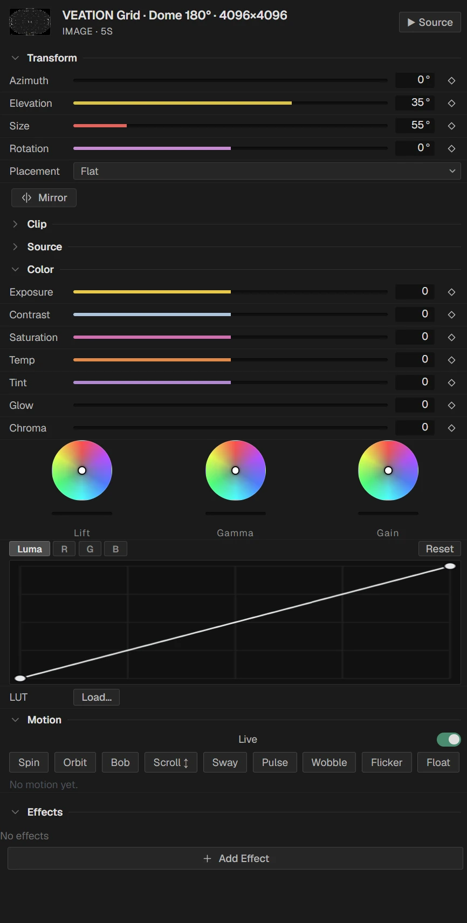Screen dimensions: 467x923
Task: Click the Gain brightness slider under wheel
Action: click(388, 514)
